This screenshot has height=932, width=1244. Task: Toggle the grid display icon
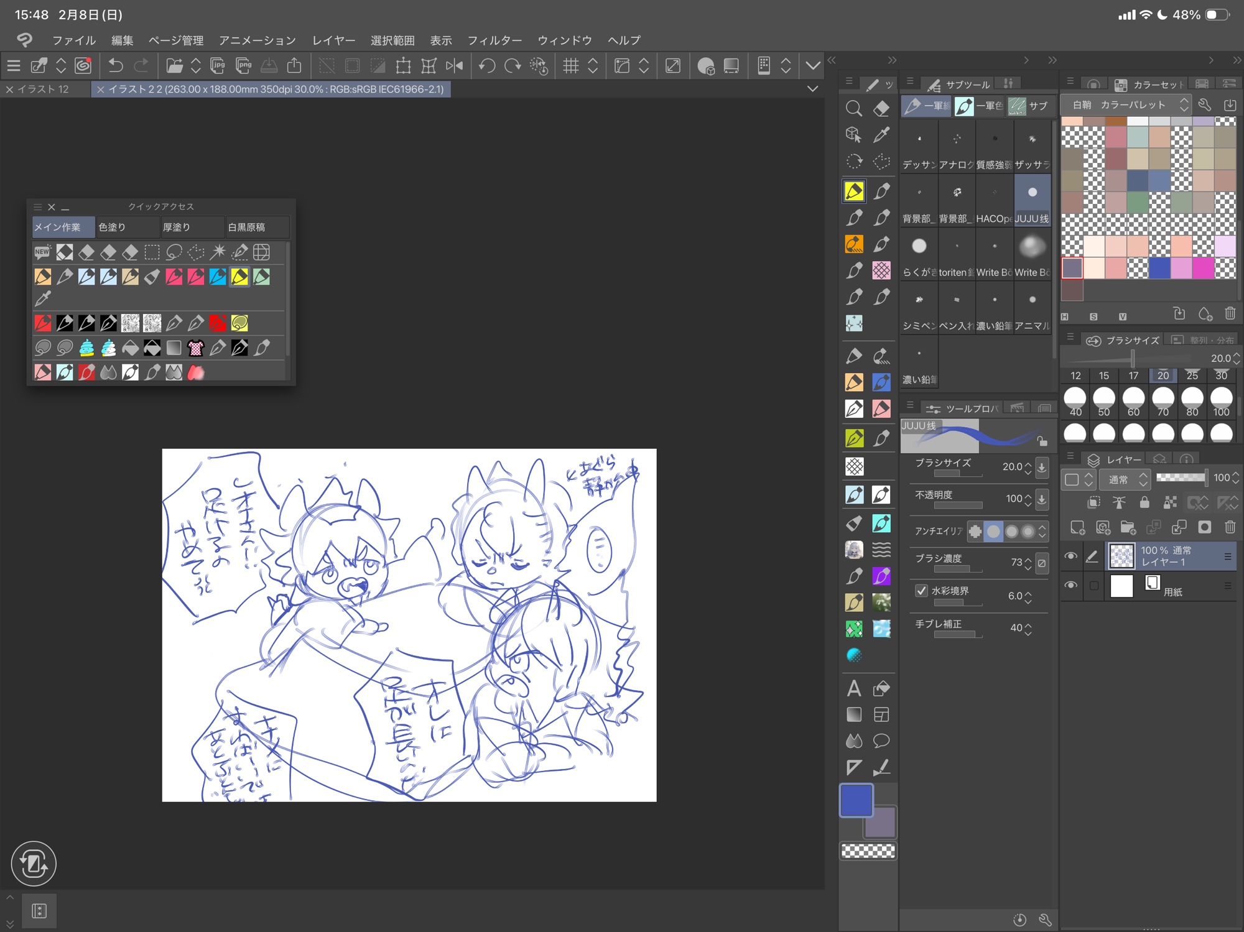(570, 65)
